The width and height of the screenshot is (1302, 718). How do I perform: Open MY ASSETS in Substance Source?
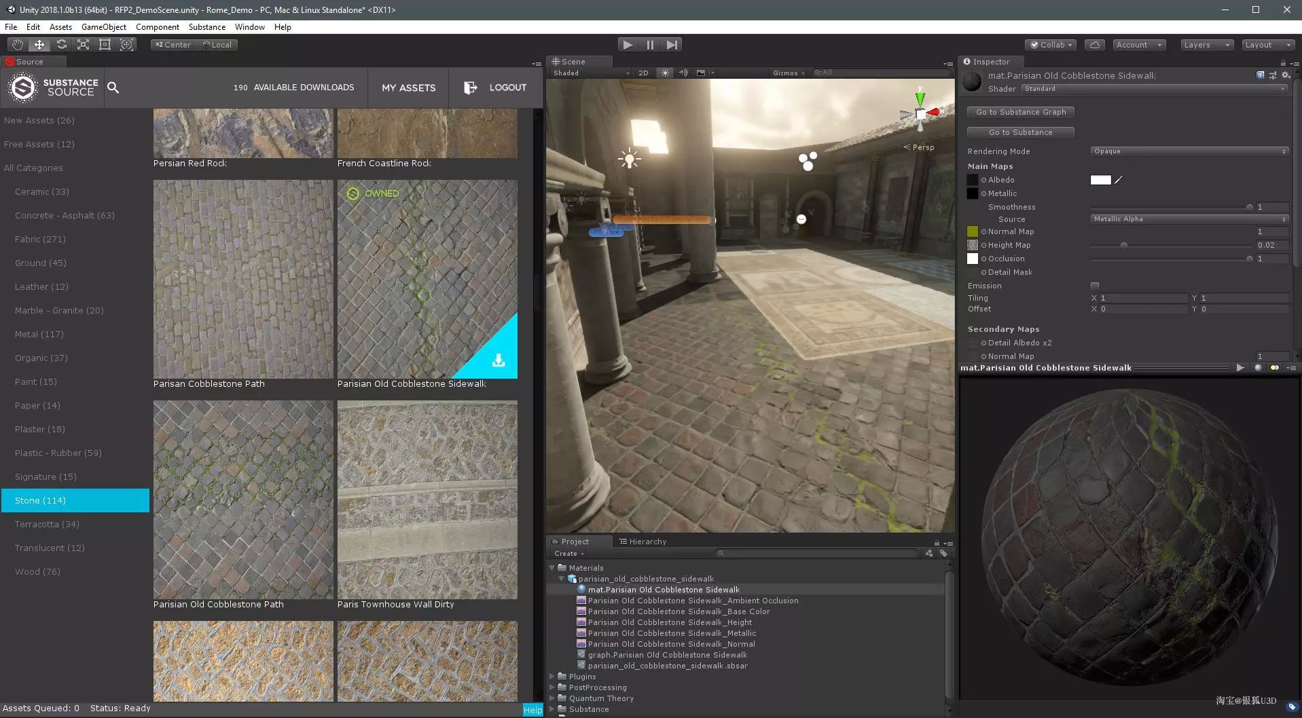(x=409, y=88)
